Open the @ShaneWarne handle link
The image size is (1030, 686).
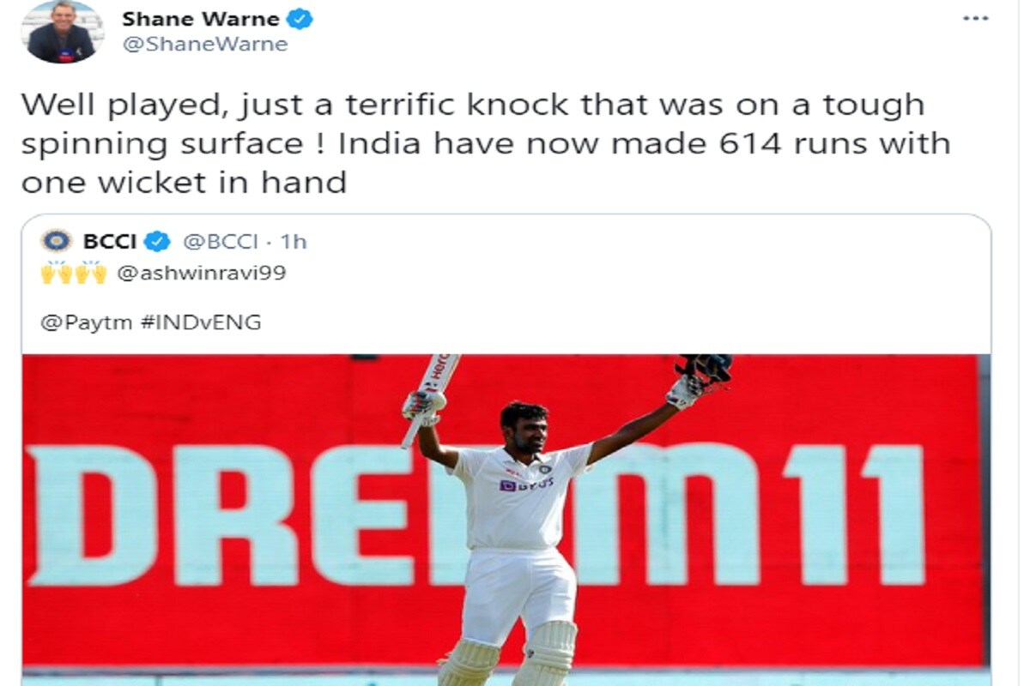(x=205, y=45)
